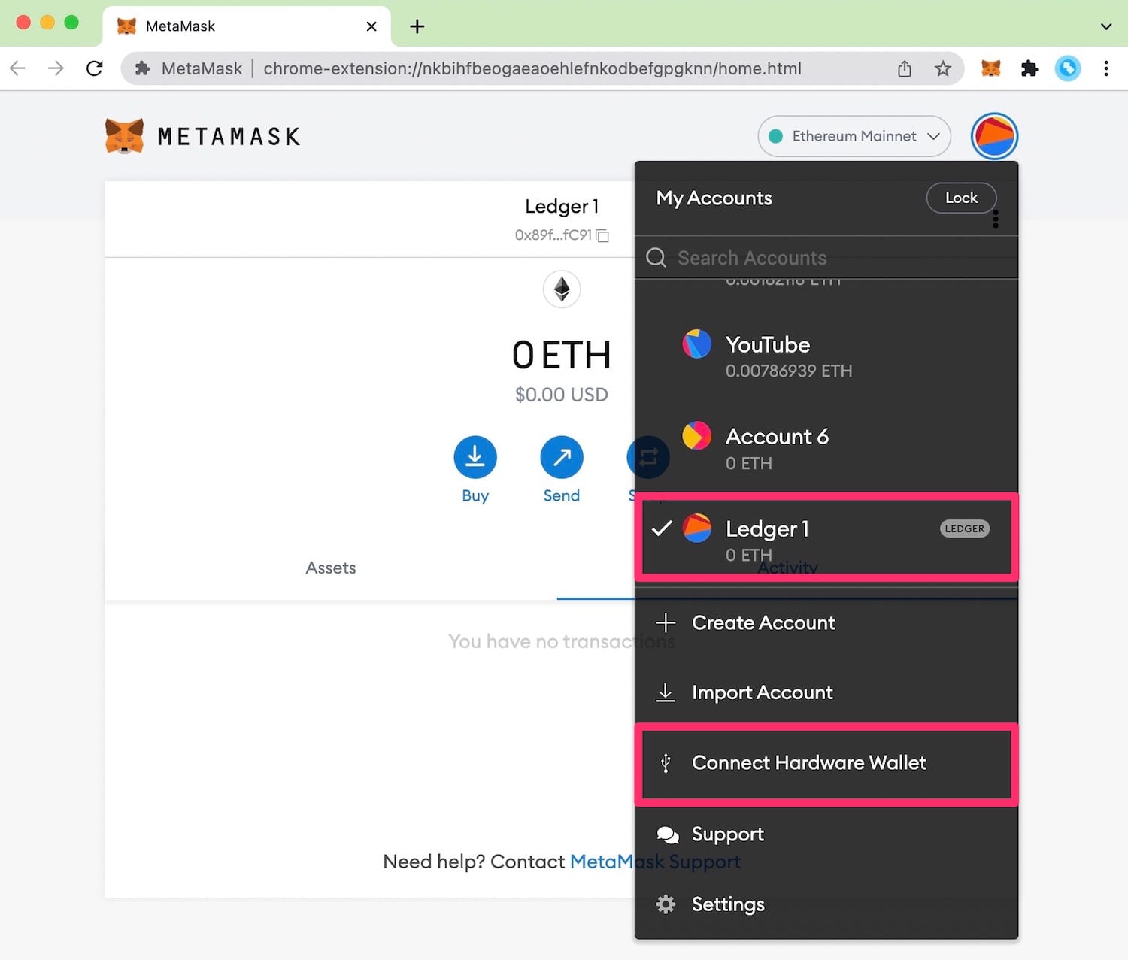
Task: Click the YouTube account avatar
Action: pos(697,344)
